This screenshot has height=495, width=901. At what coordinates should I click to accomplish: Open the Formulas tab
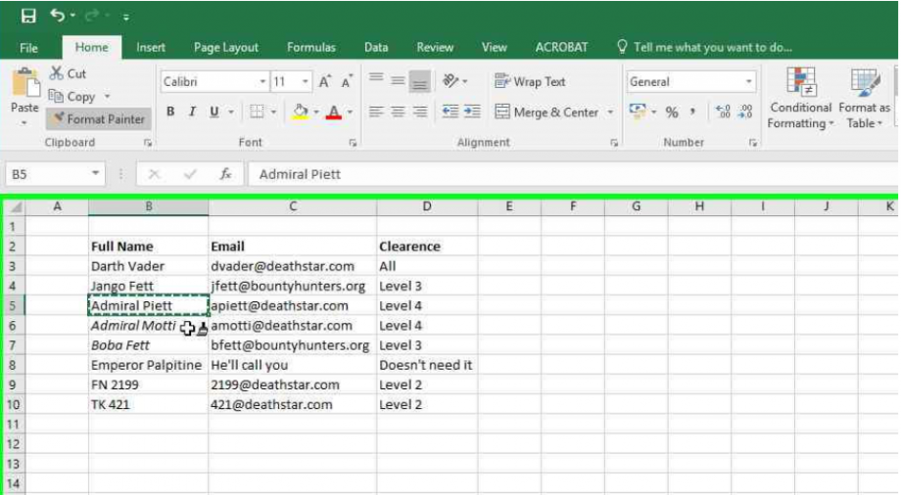pyautogui.click(x=310, y=47)
